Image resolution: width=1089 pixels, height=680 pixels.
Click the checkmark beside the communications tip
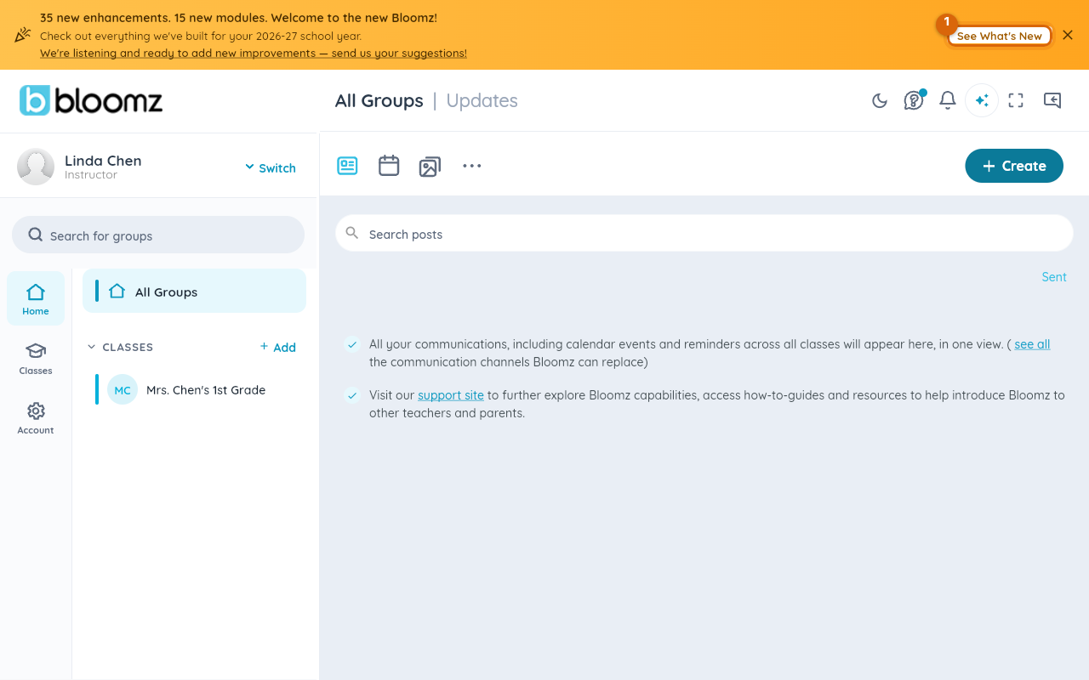[x=352, y=344]
